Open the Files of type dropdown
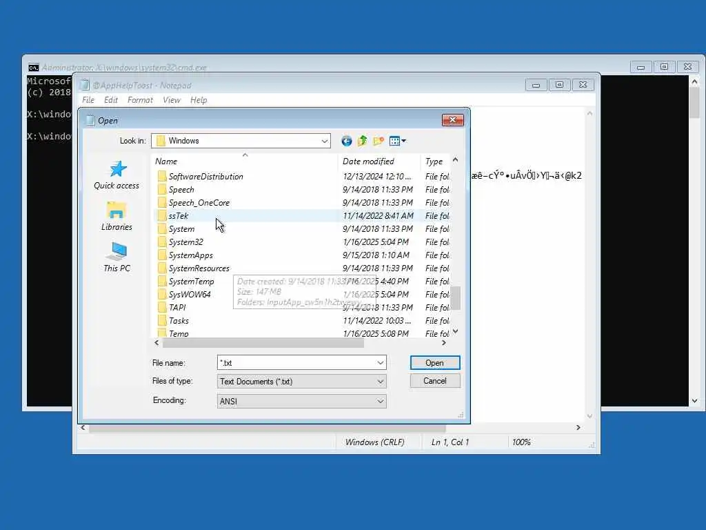 302,381
